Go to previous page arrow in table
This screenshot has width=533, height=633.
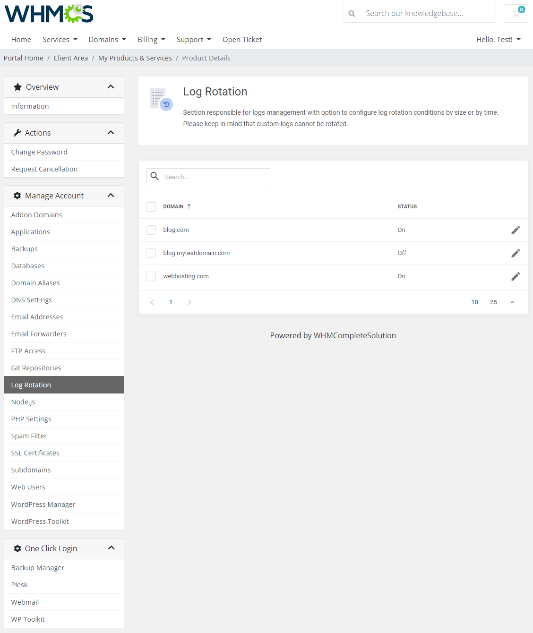pos(152,302)
